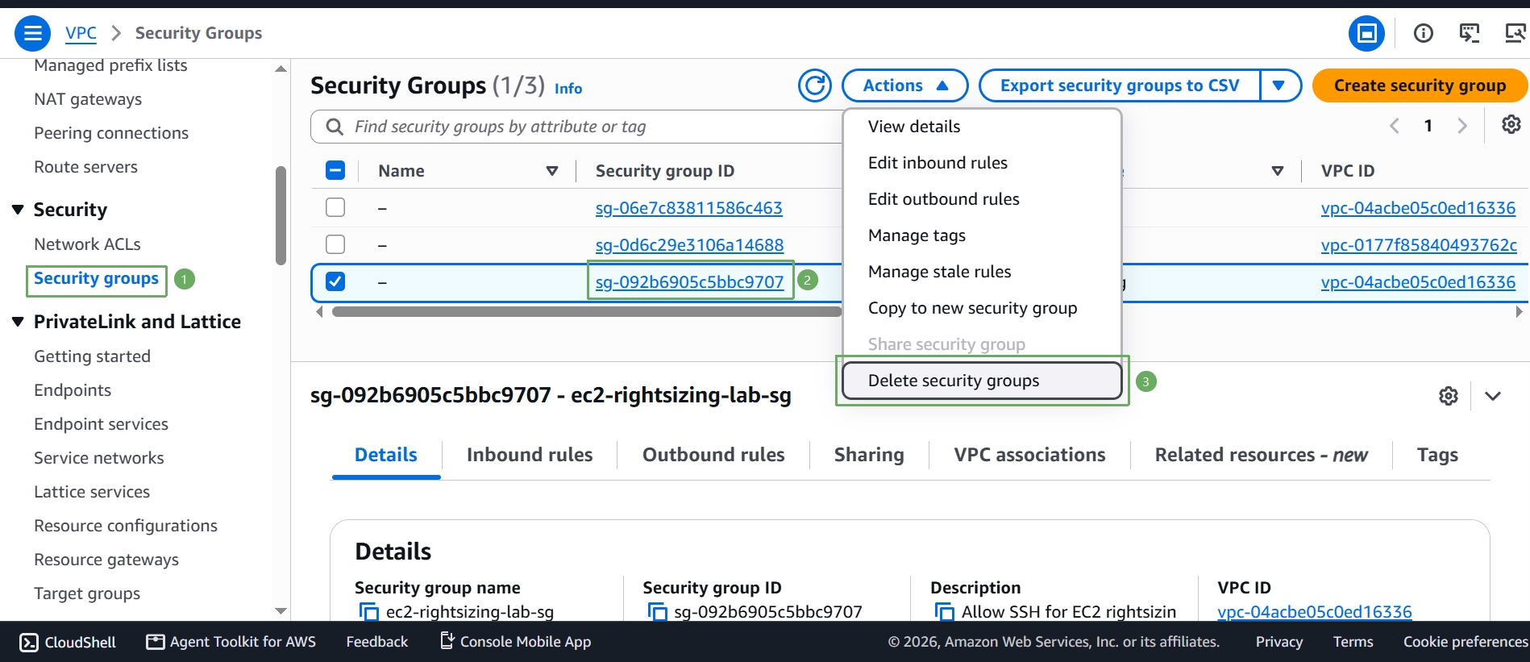The height and width of the screenshot is (662, 1530).
Task: Open the header chat support icon
Action: click(x=1470, y=33)
